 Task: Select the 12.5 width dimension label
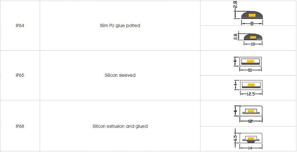[x=251, y=94]
